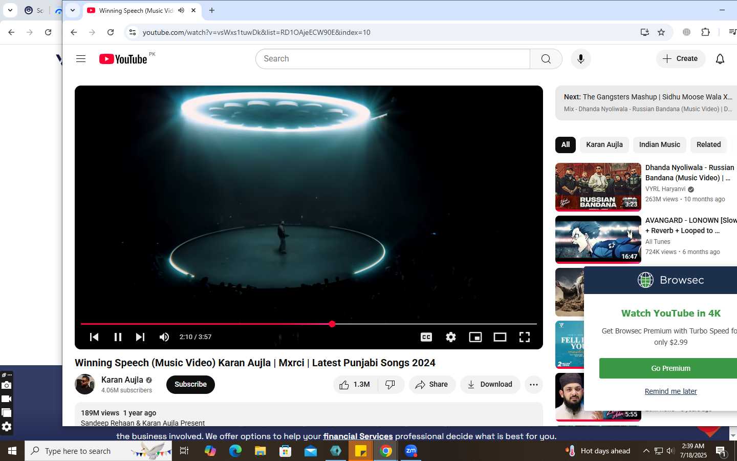
Task: Open recorder settings gear at left
Action: 6,427
